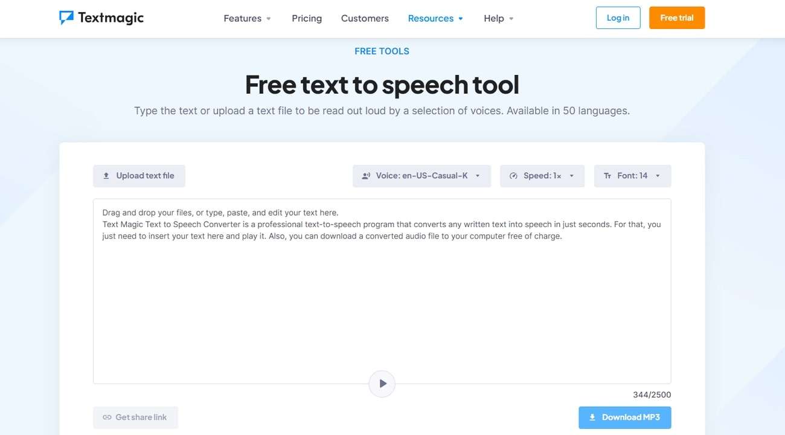Open the Font: 14 dropdown
This screenshot has height=435, width=785.
click(x=632, y=175)
